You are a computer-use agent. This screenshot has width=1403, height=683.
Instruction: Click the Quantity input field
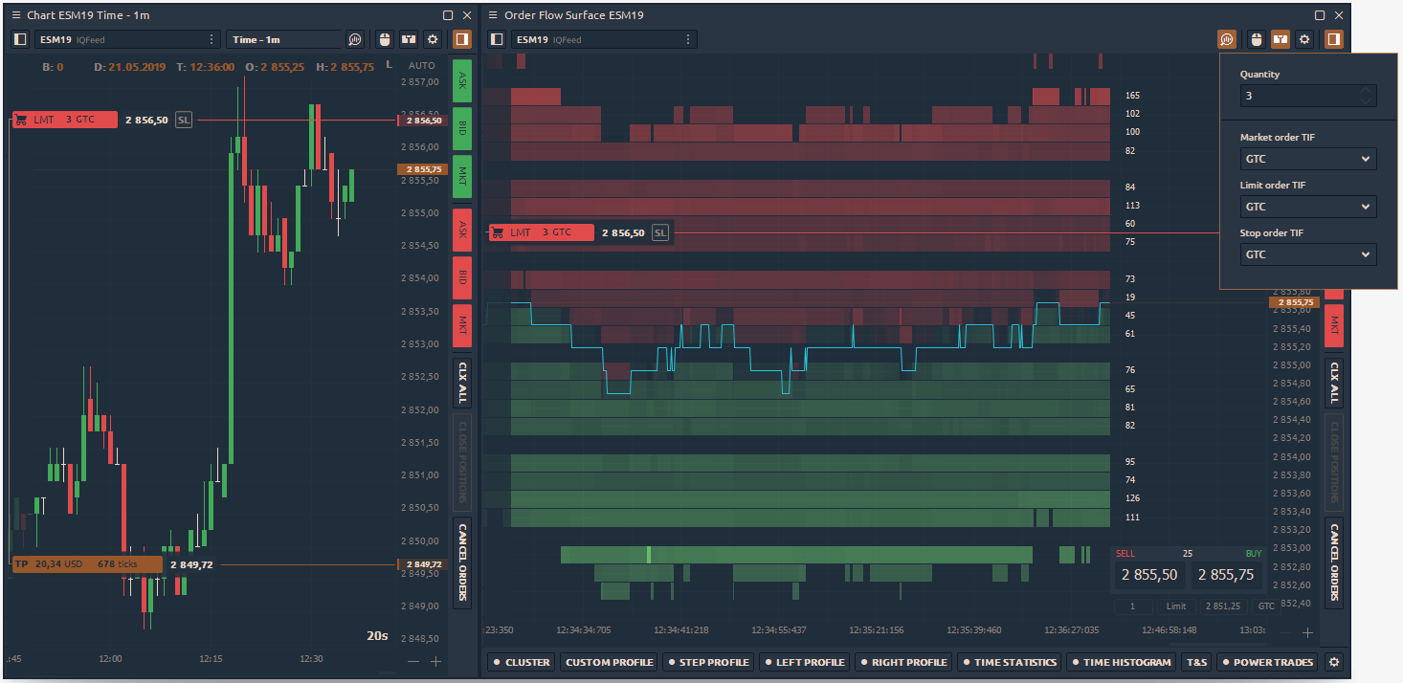point(1298,96)
